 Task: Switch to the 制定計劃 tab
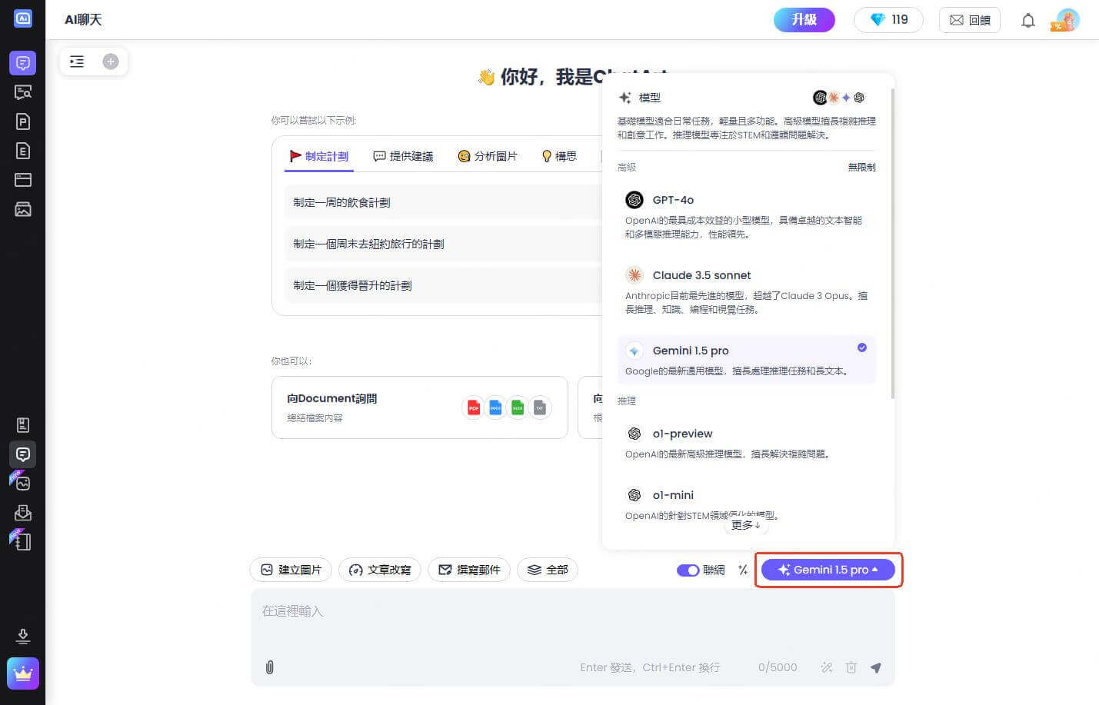click(x=318, y=156)
